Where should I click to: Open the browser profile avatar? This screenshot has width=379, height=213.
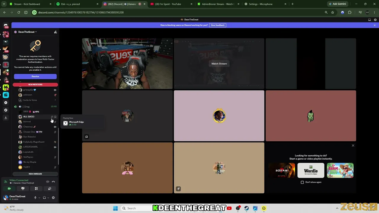coord(367,12)
